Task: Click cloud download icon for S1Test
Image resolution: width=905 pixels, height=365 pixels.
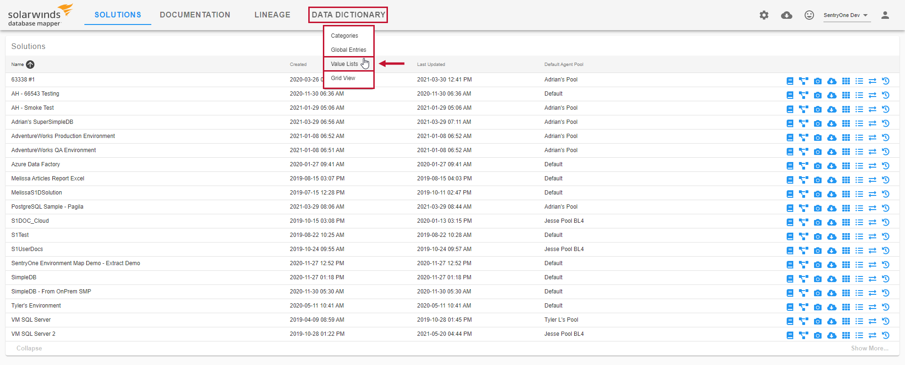Action: [x=832, y=236]
